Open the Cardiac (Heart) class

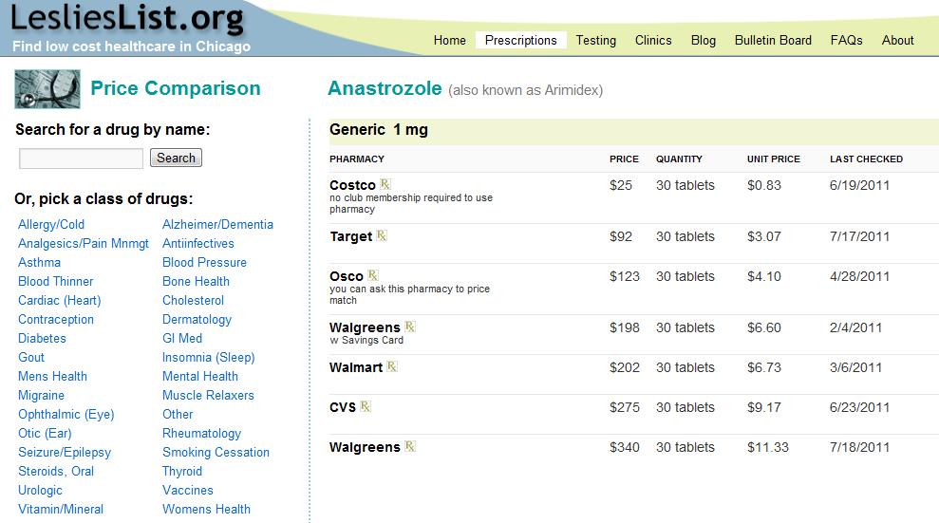[59, 300]
